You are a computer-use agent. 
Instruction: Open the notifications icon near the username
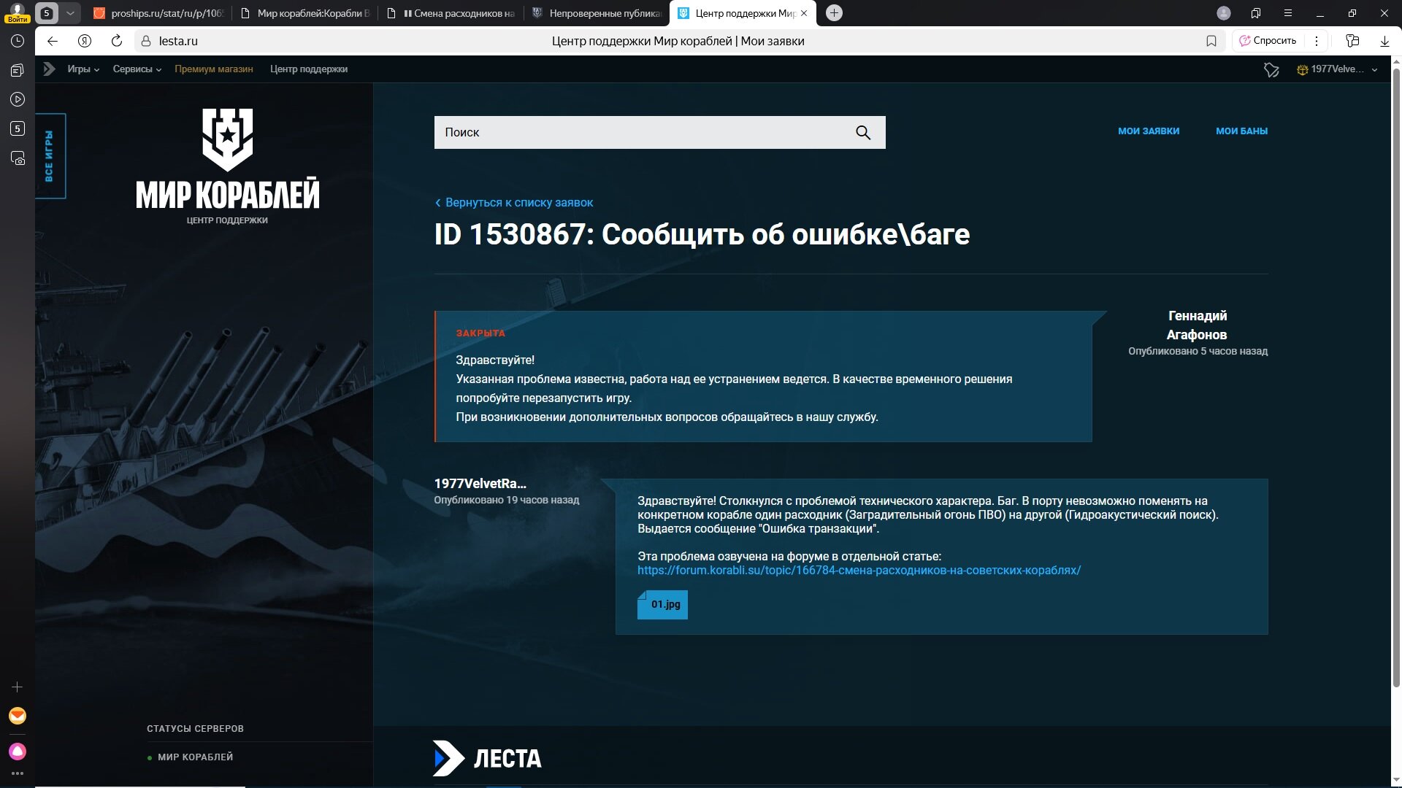click(1271, 69)
